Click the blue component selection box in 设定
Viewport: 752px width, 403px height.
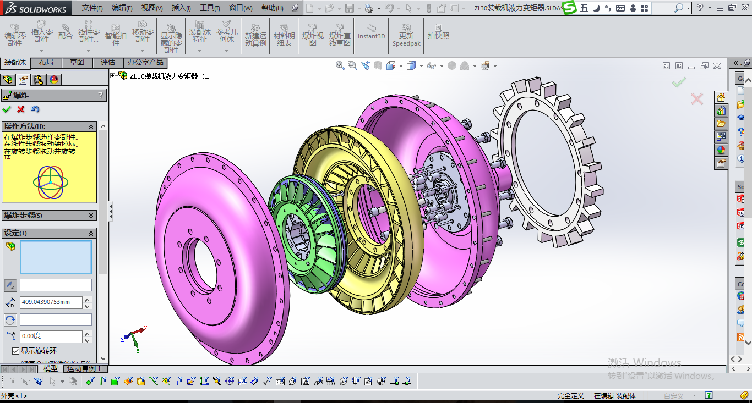click(x=56, y=257)
